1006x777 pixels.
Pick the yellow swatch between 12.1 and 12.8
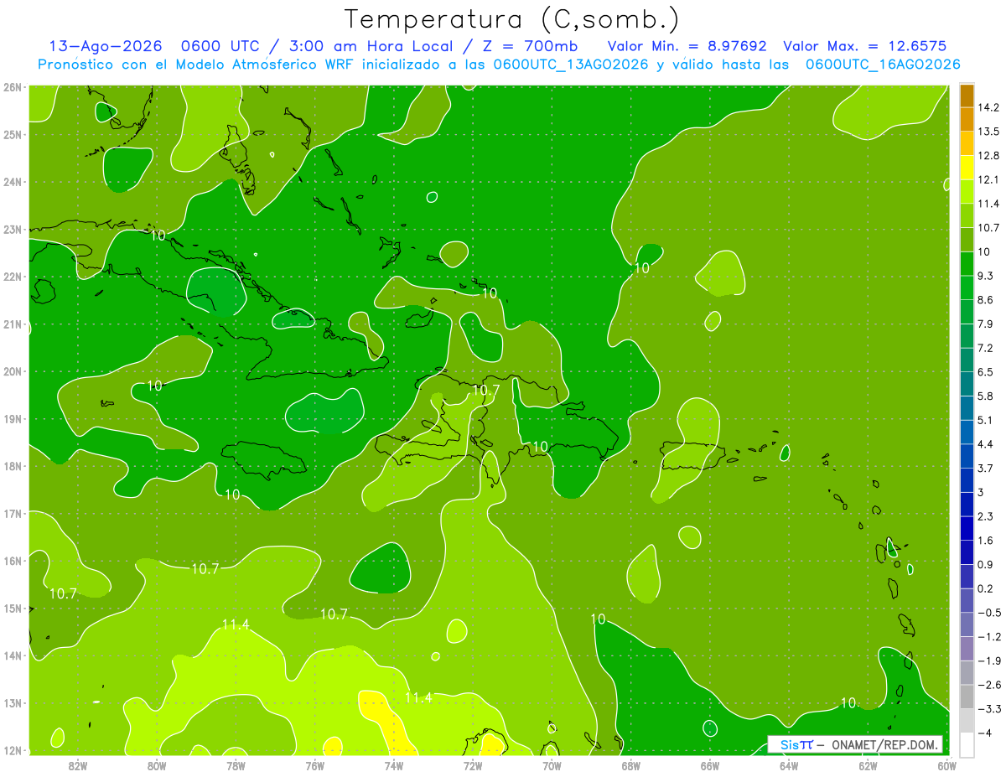point(967,168)
